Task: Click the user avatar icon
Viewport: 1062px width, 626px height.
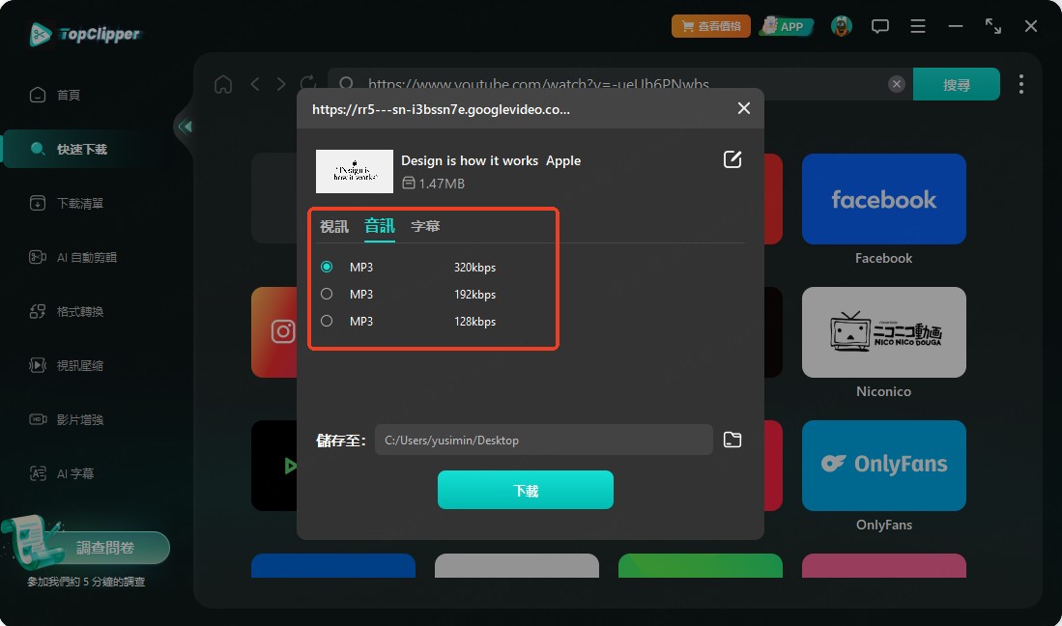Action: click(x=842, y=26)
